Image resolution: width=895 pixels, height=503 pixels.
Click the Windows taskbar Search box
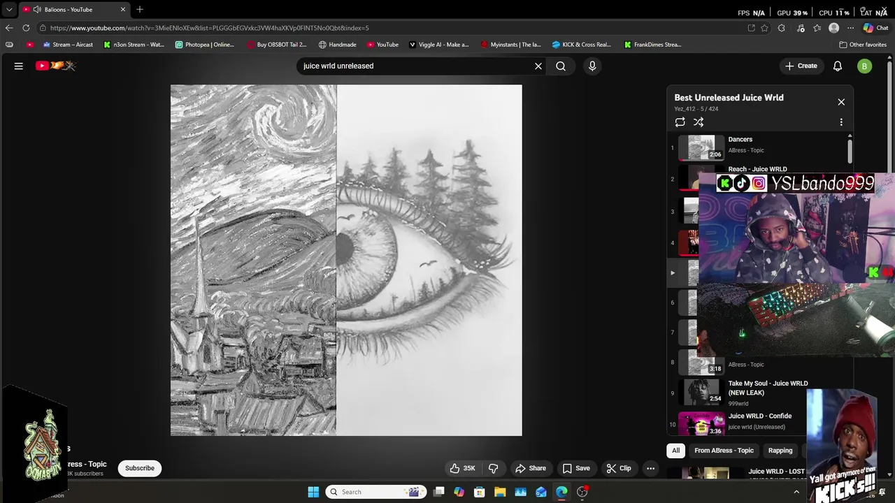click(378, 492)
